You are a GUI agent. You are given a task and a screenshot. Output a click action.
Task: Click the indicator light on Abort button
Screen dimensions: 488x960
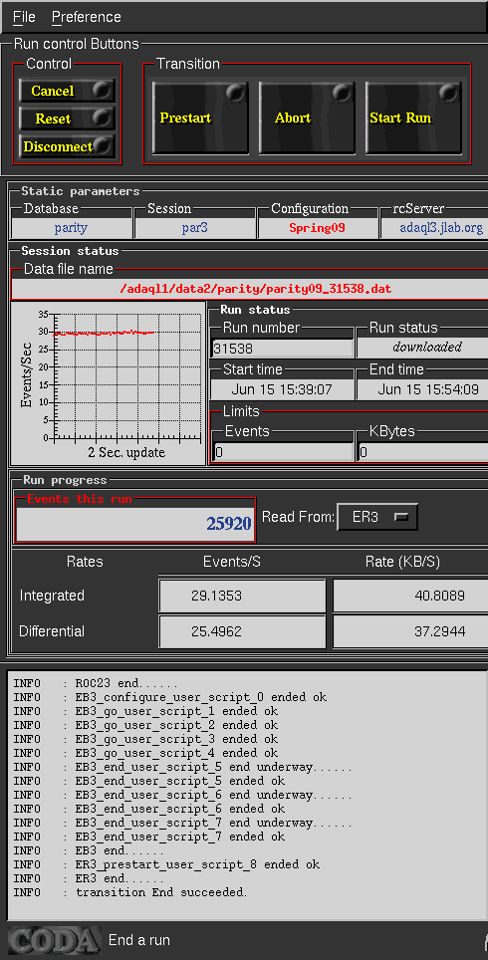tap(343, 93)
